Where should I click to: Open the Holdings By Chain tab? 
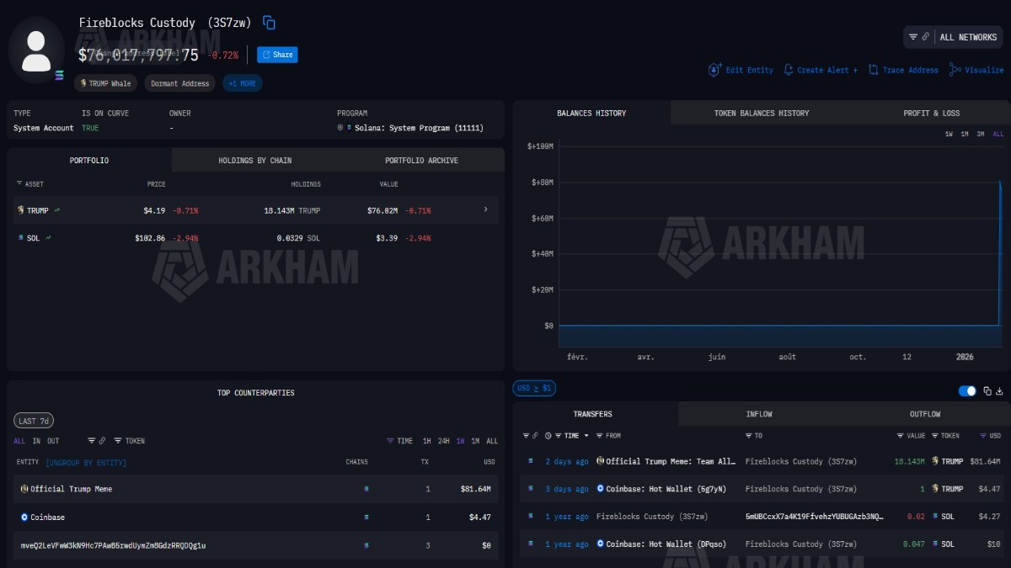point(254,160)
